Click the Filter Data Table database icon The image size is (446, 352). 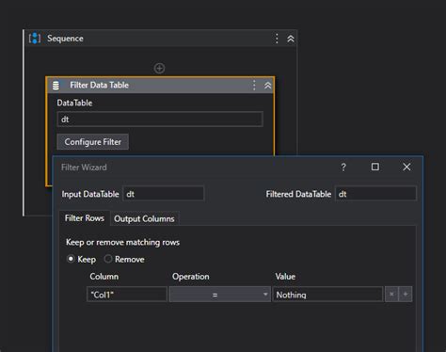click(56, 86)
